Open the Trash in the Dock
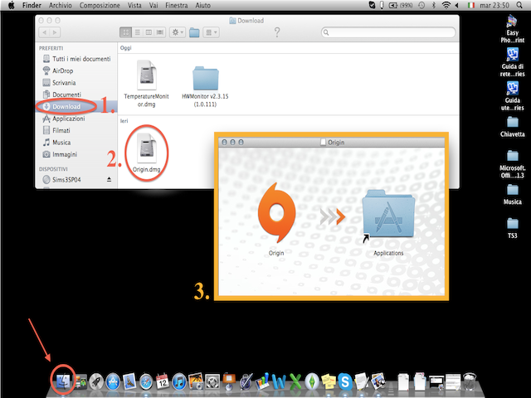The image size is (531, 398). coord(470,381)
